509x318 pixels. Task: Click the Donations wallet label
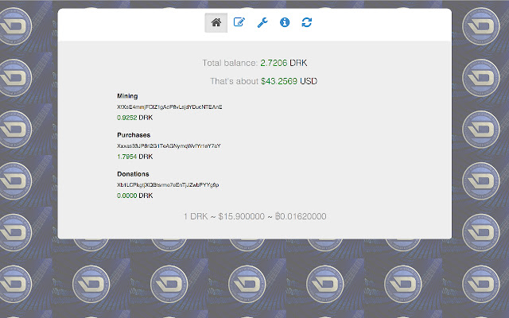tap(133, 174)
